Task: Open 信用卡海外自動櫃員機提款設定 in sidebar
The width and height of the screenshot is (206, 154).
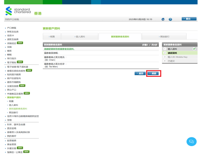Action: coord(23,116)
